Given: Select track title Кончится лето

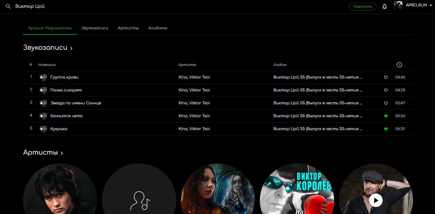Looking at the screenshot, I should pyautogui.click(x=67, y=116).
